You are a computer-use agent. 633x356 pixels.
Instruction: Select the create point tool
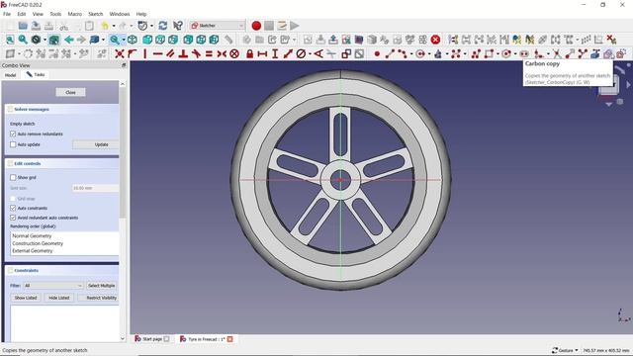pos(377,53)
